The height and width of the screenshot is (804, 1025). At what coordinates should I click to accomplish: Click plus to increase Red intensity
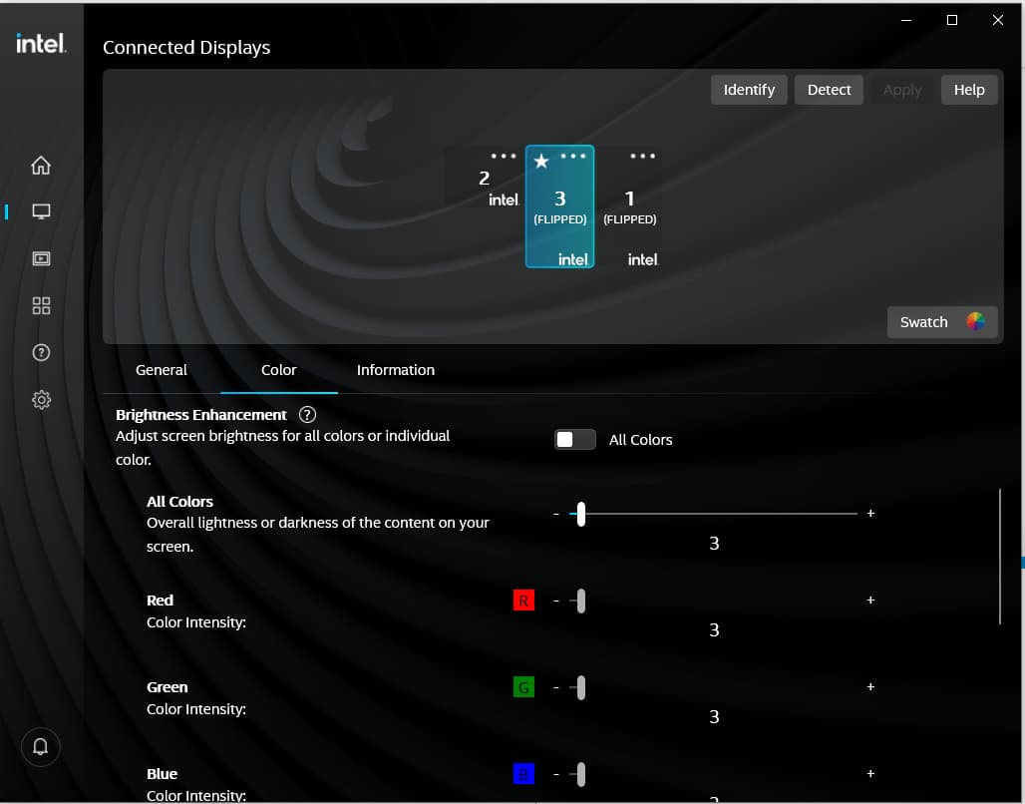[x=870, y=601]
